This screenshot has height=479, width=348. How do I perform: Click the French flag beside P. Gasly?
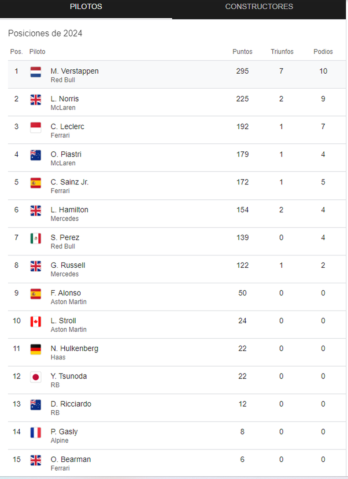36,433
